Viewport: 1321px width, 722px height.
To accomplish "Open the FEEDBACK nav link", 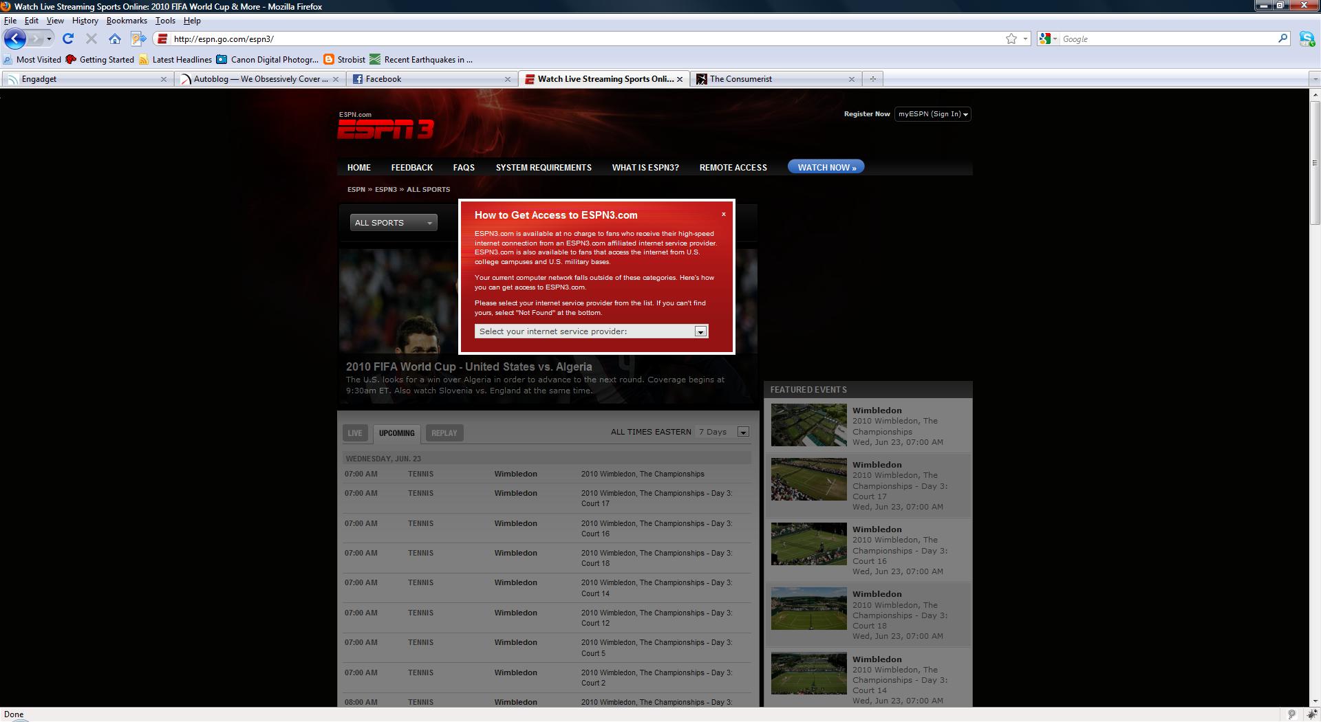I will [x=412, y=168].
